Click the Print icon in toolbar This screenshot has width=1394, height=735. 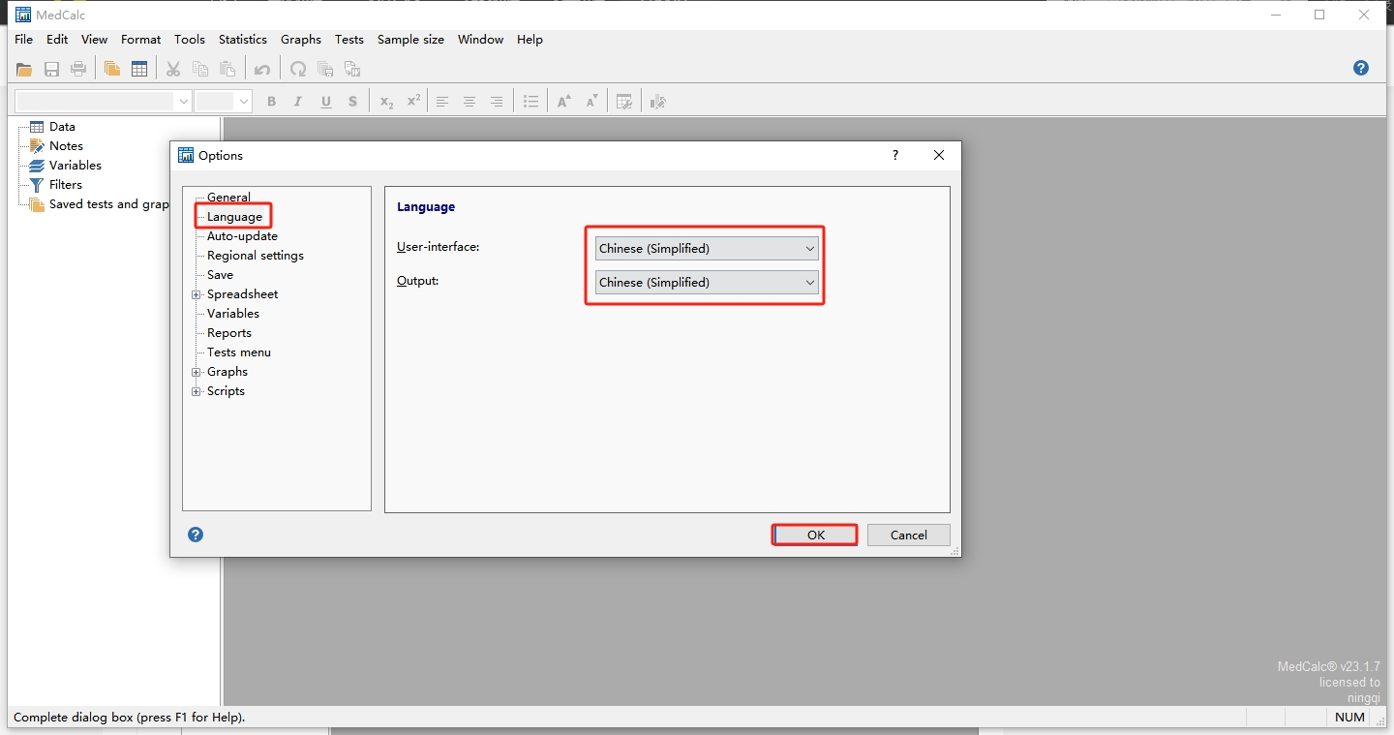(x=78, y=69)
